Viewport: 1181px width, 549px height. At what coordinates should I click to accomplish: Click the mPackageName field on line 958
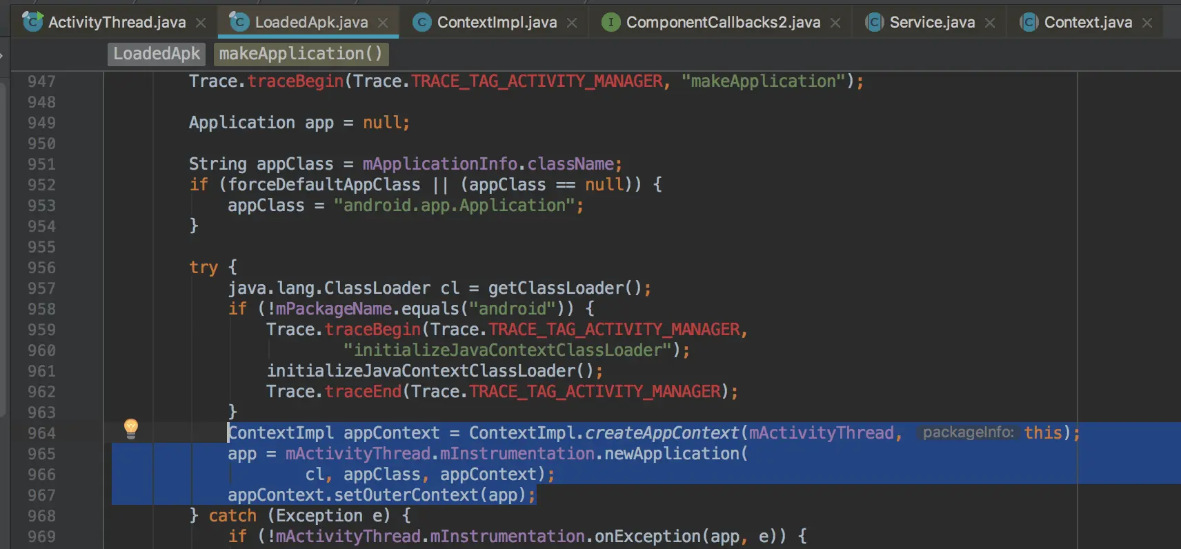(334, 309)
